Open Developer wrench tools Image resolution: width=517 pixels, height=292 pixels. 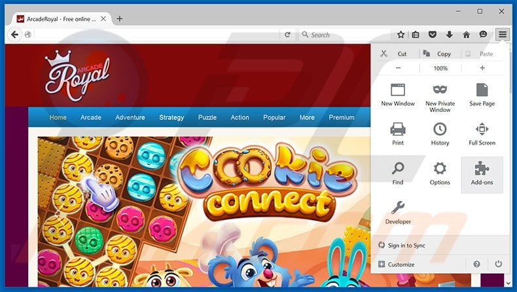tap(398, 213)
